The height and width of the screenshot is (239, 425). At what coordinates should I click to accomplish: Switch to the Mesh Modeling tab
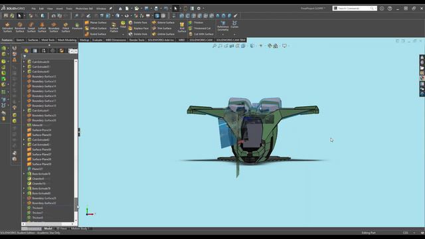pos(67,40)
